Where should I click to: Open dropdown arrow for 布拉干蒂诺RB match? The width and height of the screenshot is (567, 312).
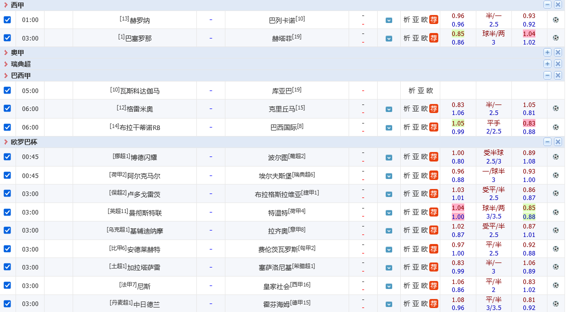pos(389,127)
